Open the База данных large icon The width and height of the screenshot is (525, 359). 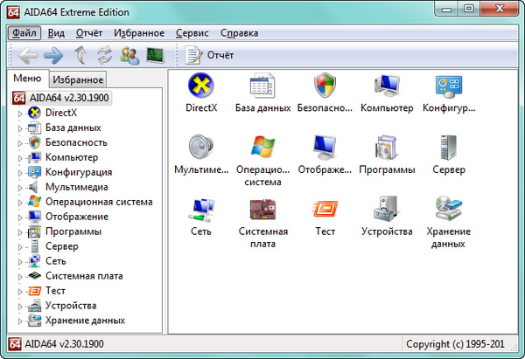(x=262, y=87)
